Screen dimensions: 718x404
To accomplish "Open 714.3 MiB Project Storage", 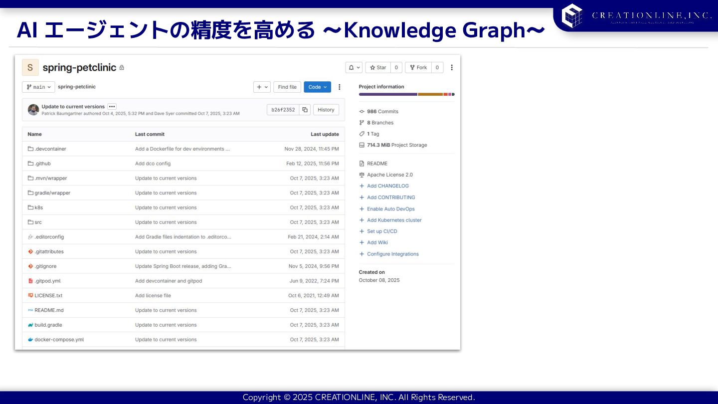I will (397, 145).
